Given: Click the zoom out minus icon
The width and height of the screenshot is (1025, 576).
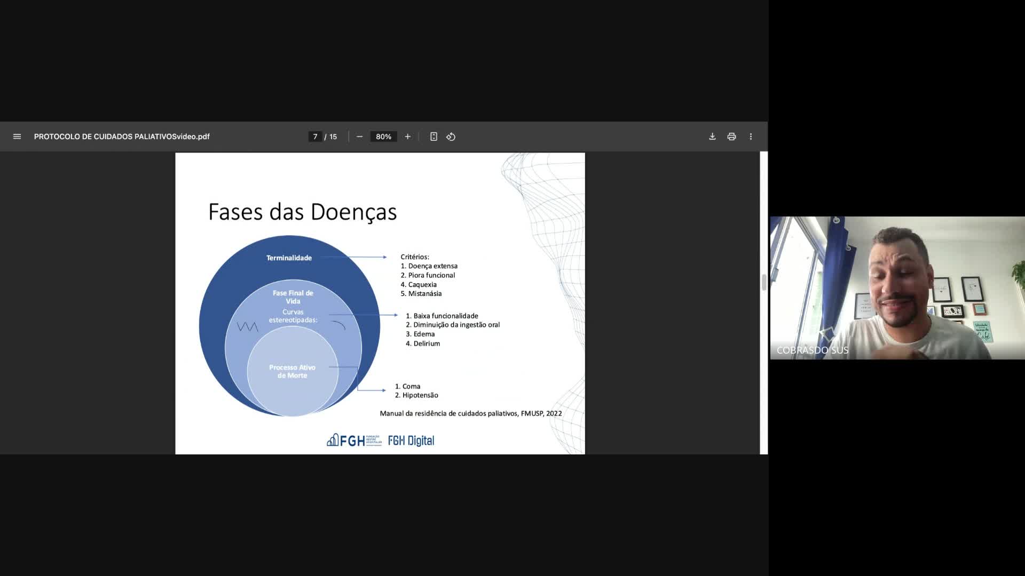Looking at the screenshot, I should [360, 137].
